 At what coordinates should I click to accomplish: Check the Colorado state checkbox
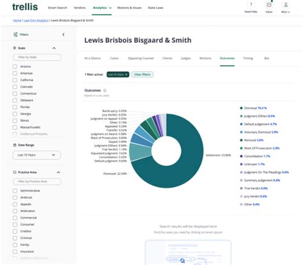(x=15, y=87)
